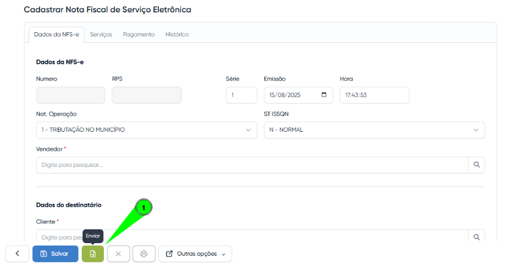Open the Emissão calendar date picker icon

click(x=324, y=95)
